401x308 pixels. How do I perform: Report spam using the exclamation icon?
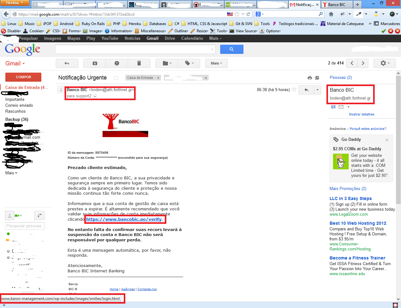pyautogui.click(x=117, y=63)
